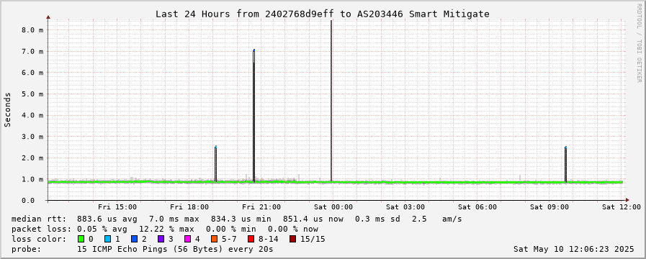The image size is (646, 259).
Task: Click the tallest latency spike near Sat 00:00
Action: tap(331, 101)
